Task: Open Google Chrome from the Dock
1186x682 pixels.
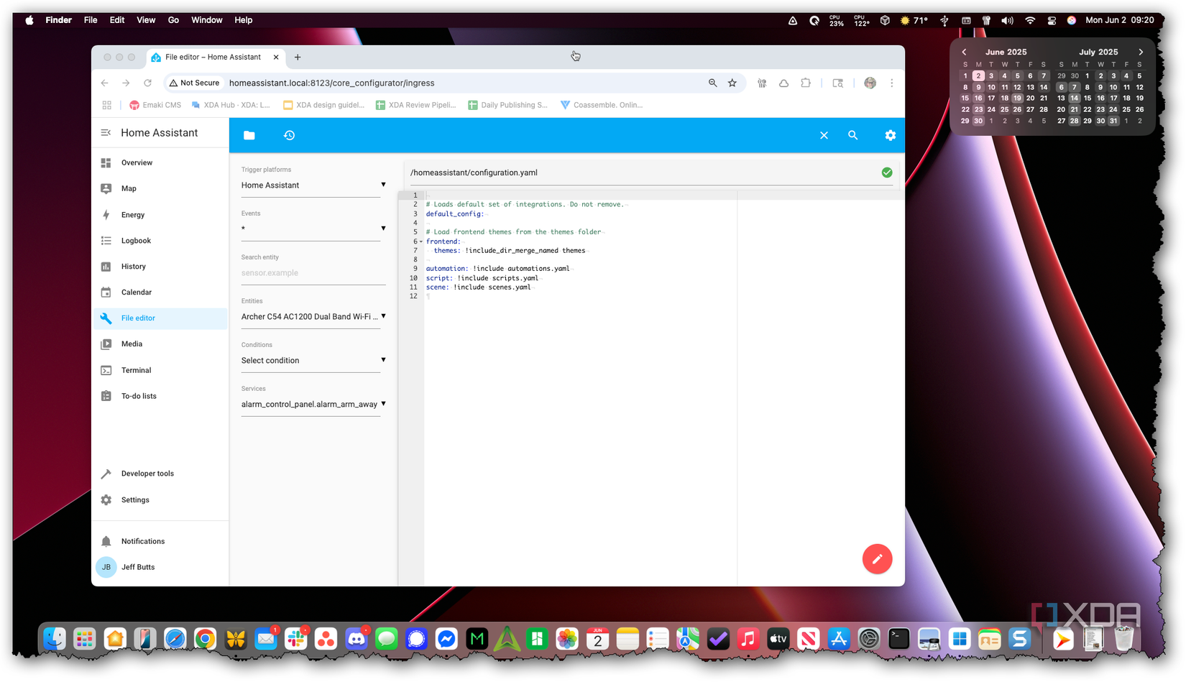Action: pyautogui.click(x=206, y=639)
